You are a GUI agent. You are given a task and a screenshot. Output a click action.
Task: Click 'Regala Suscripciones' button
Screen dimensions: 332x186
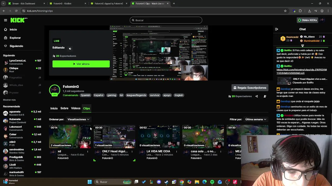250,88
